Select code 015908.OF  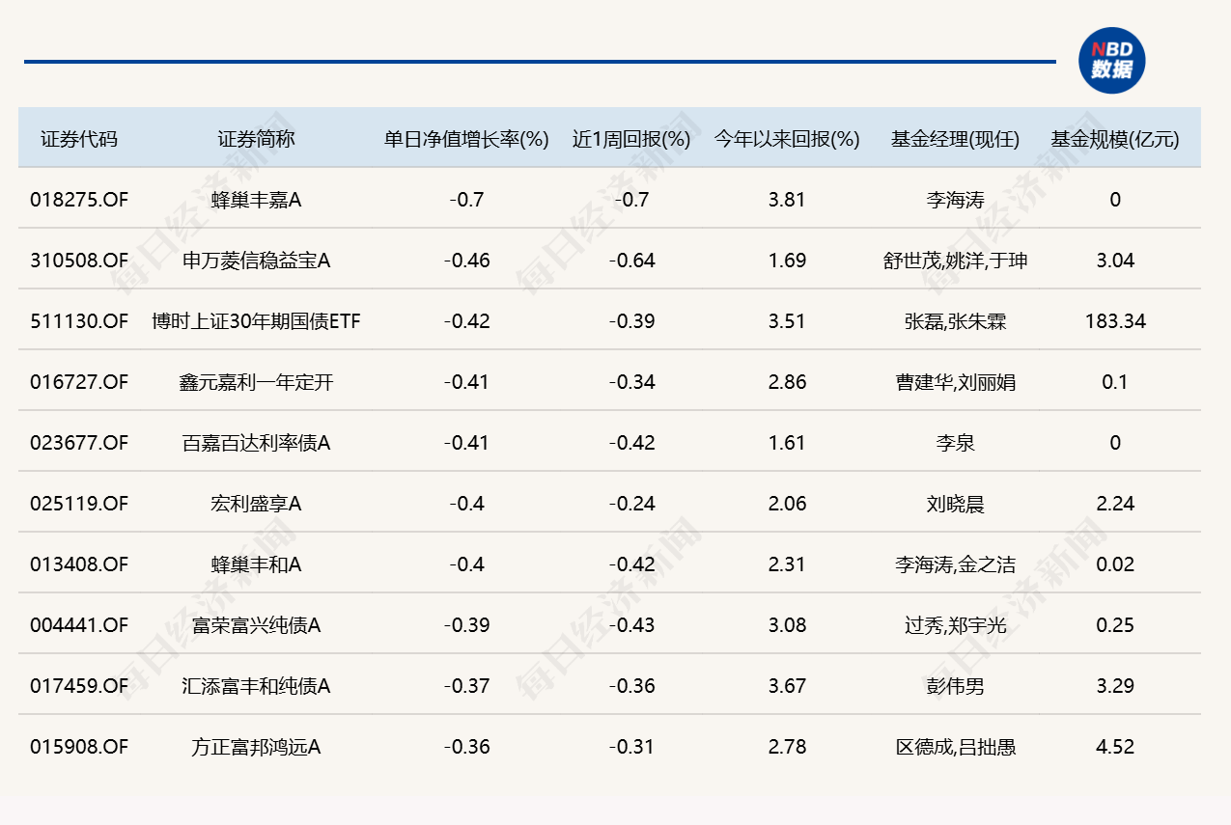pyautogui.click(x=79, y=748)
